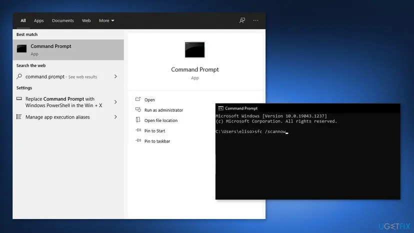Click taskbar icon beside Replace Command Prompt
This screenshot has height=233, width=414.
pos(19,99)
